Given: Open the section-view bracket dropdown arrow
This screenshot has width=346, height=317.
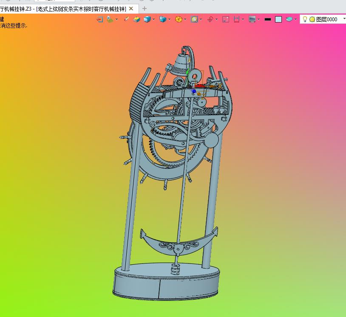Looking at the screenshot, I should [x=243, y=20].
